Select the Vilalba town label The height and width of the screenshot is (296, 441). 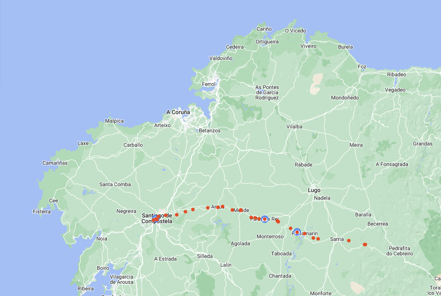[x=294, y=127]
